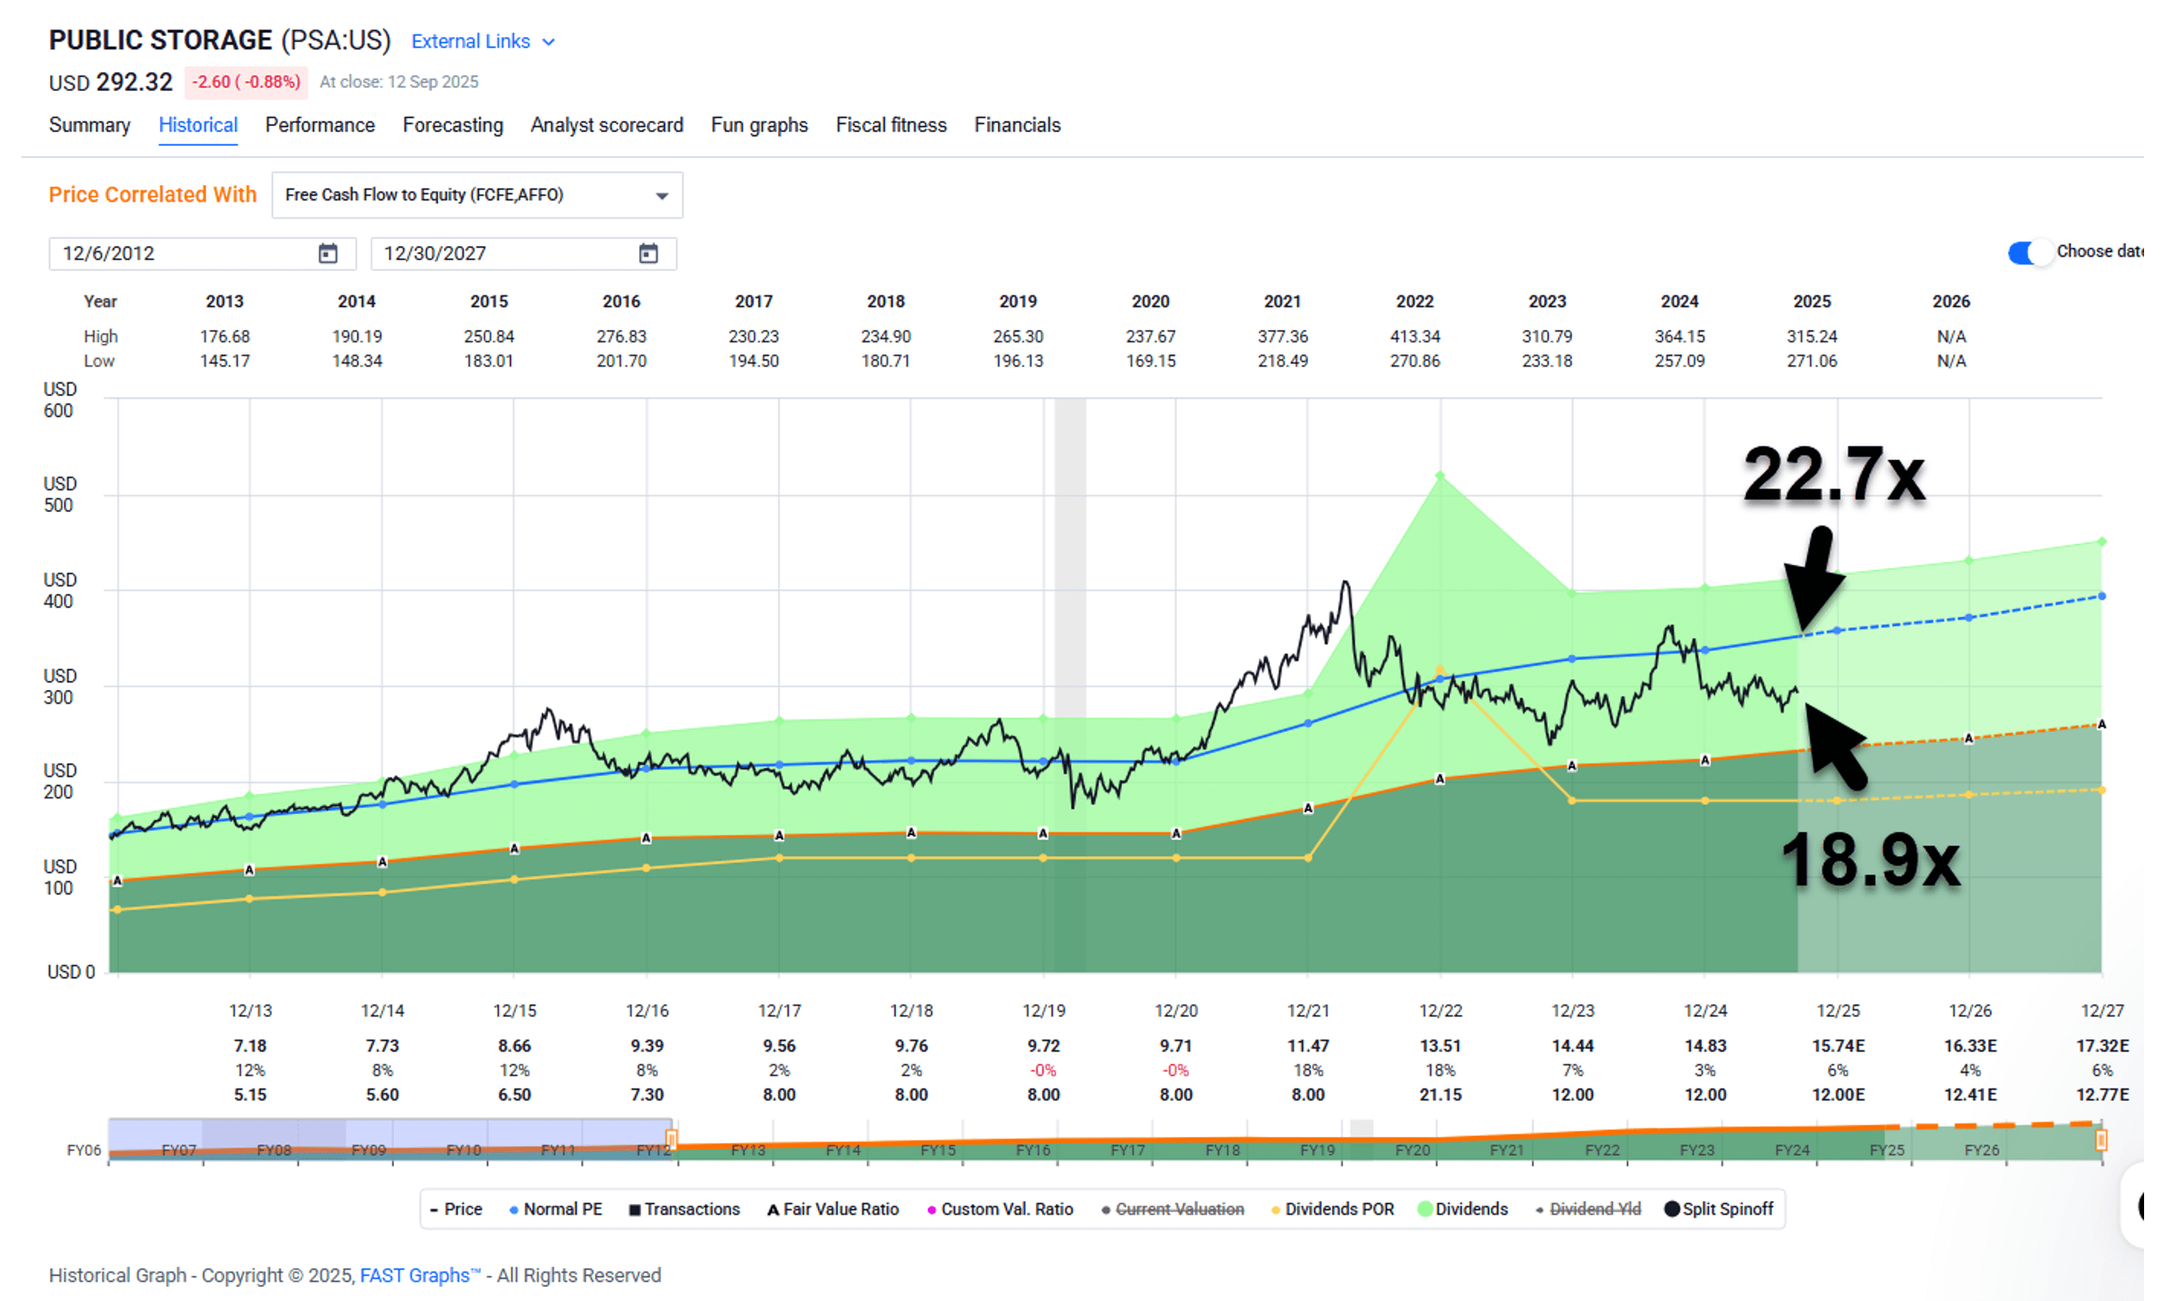Image resolution: width=2181 pixels, height=1301 pixels.
Task: Click the 12/13 x-axis date label
Action: tap(250, 1011)
